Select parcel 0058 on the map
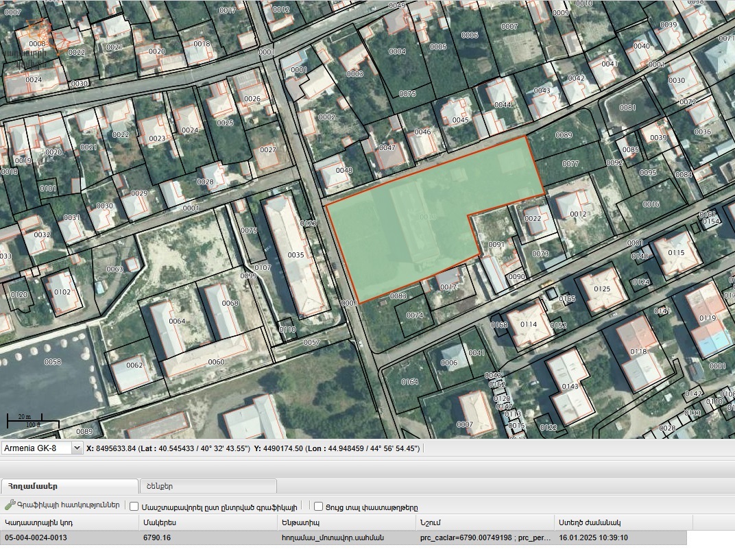Screen dimensions: 735x556 click(x=53, y=362)
